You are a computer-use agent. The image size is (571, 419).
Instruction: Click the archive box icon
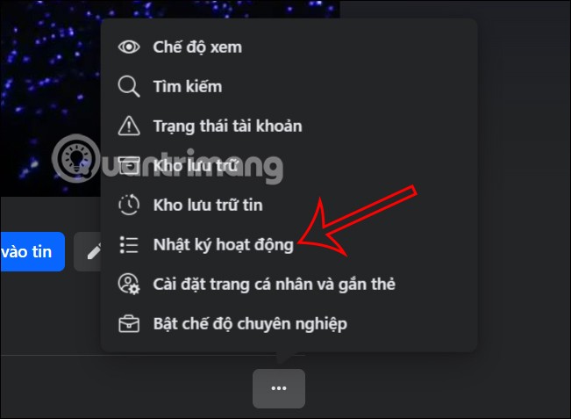click(x=129, y=166)
